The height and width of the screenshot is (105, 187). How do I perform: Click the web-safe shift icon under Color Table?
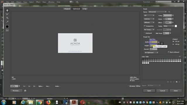pyautogui.click(x=171, y=82)
